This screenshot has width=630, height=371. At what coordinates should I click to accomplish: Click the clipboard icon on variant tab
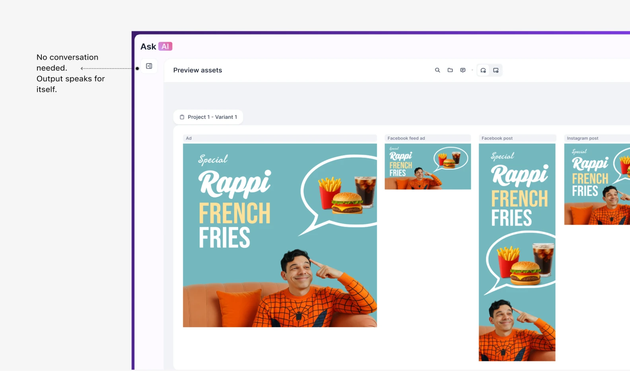click(182, 117)
